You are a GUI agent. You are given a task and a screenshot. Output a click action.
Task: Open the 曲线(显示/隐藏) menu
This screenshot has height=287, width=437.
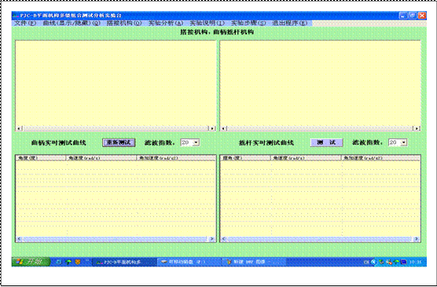(x=72, y=23)
